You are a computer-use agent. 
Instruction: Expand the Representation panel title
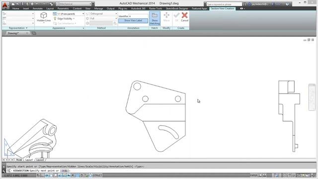coord(18,28)
